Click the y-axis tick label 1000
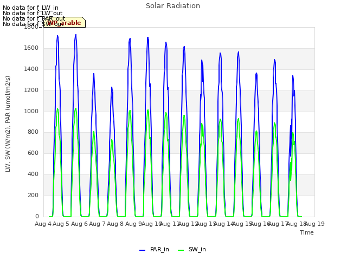The width and height of the screenshot is (347, 260). tap(31, 111)
